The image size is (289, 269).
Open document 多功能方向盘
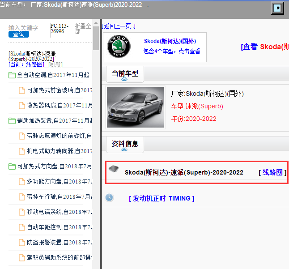tap(59, 182)
